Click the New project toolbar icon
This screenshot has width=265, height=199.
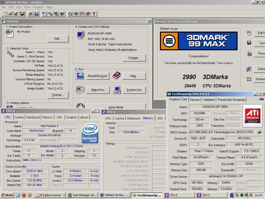point(5,14)
